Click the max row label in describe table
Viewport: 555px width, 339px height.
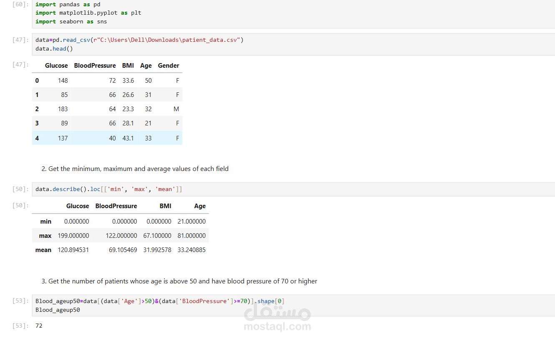(x=45, y=236)
